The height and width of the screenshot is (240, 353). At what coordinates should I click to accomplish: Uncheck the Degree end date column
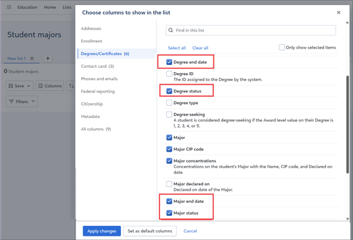[169, 62]
